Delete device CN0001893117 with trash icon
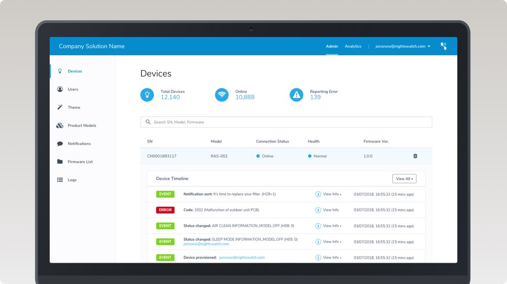 [415, 156]
